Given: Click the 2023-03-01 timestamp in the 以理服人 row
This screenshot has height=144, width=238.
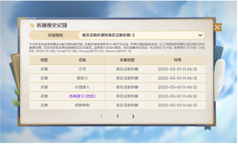Looking at the screenshot, I should pyautogui.click(x=177, y=87).
